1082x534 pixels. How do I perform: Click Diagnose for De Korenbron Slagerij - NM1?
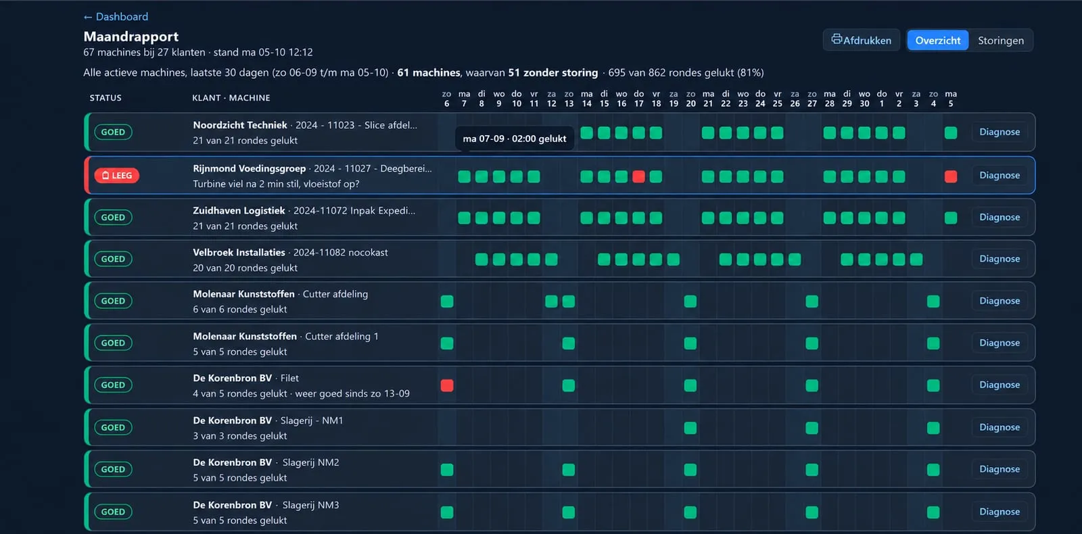coord(999,427)
